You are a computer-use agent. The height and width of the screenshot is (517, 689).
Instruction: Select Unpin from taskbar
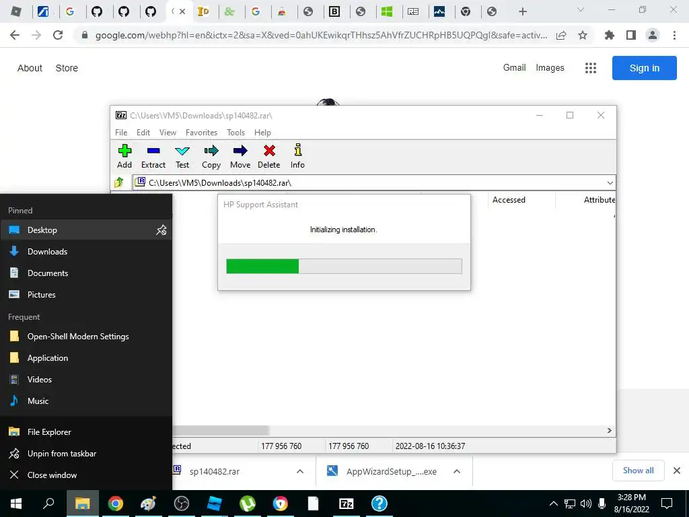86,453
